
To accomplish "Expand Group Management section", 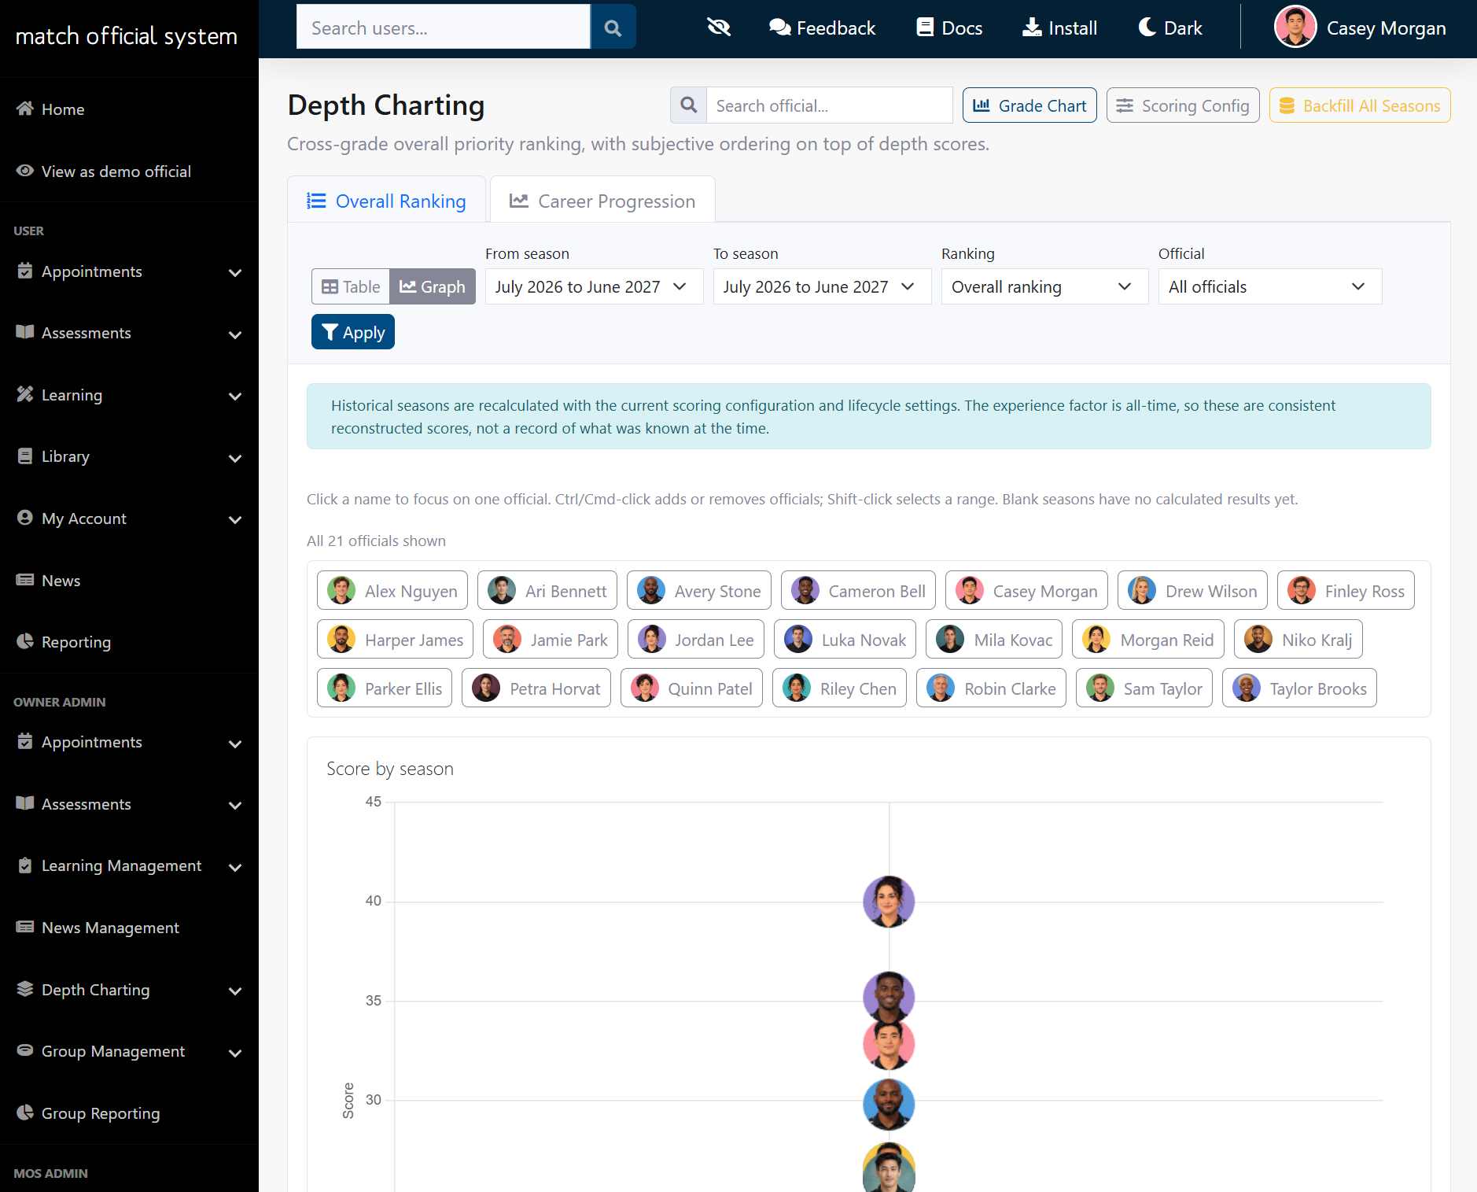I will [129, 1051].
